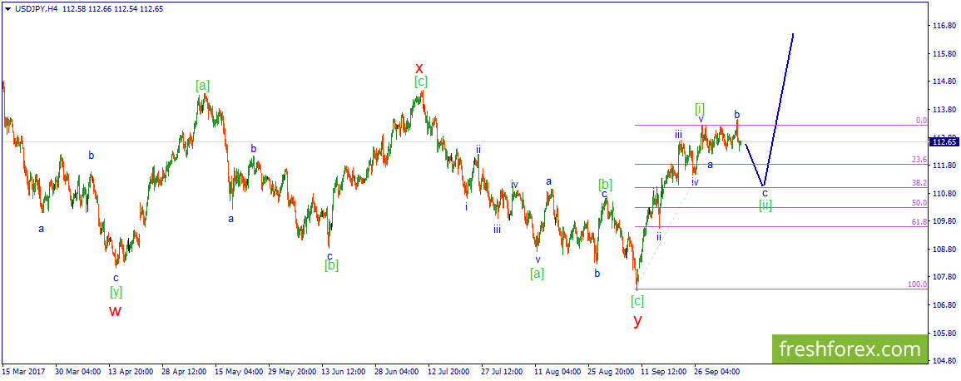
Task: Click the 11 Sep 12:00 time label
Action: [663, 372]
